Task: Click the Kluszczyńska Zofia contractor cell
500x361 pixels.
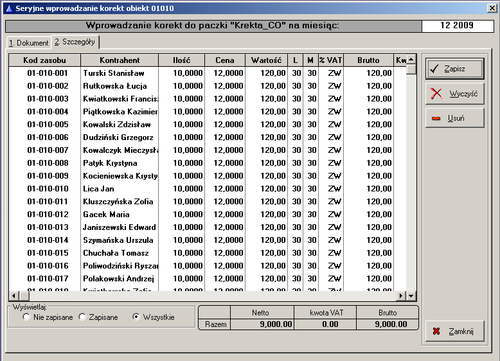Action: tap(120, 202)
